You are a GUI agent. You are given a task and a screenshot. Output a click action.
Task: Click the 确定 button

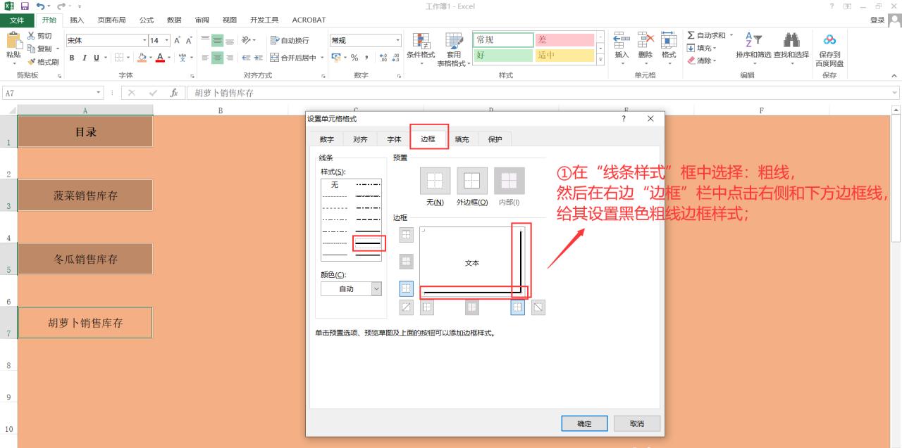[584, 423]
